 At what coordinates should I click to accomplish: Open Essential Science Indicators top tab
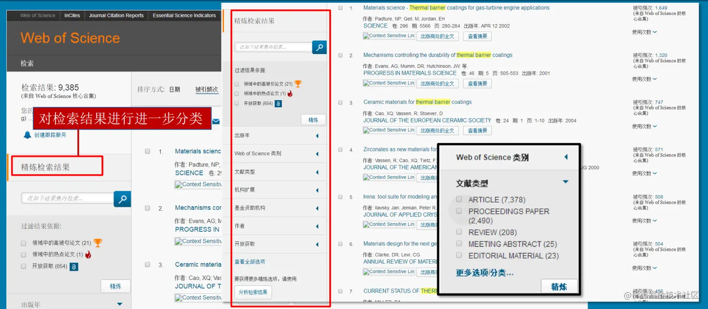pos(184,15)
